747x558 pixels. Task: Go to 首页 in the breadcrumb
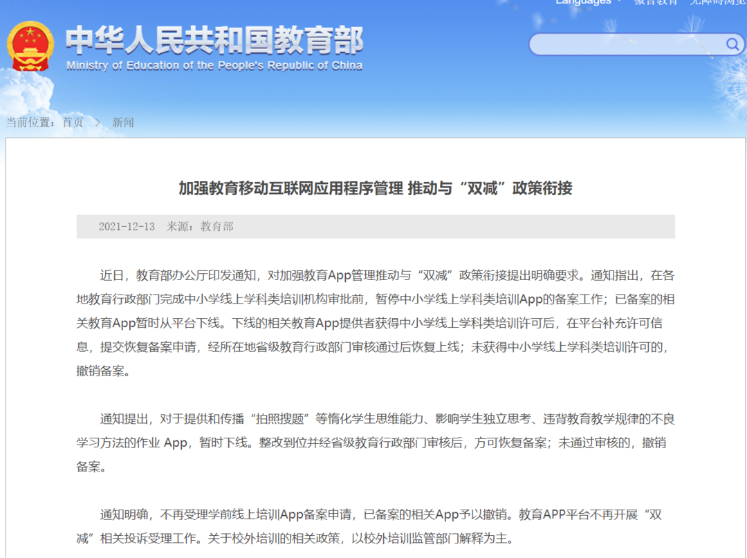(x=73, y=122)
